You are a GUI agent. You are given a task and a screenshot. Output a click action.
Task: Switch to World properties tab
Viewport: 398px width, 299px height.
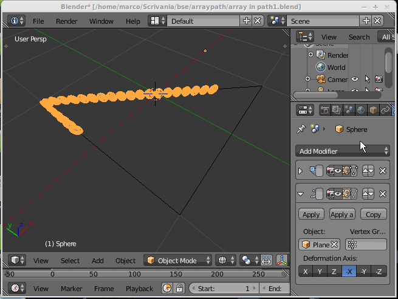click(x=361, y=110)
